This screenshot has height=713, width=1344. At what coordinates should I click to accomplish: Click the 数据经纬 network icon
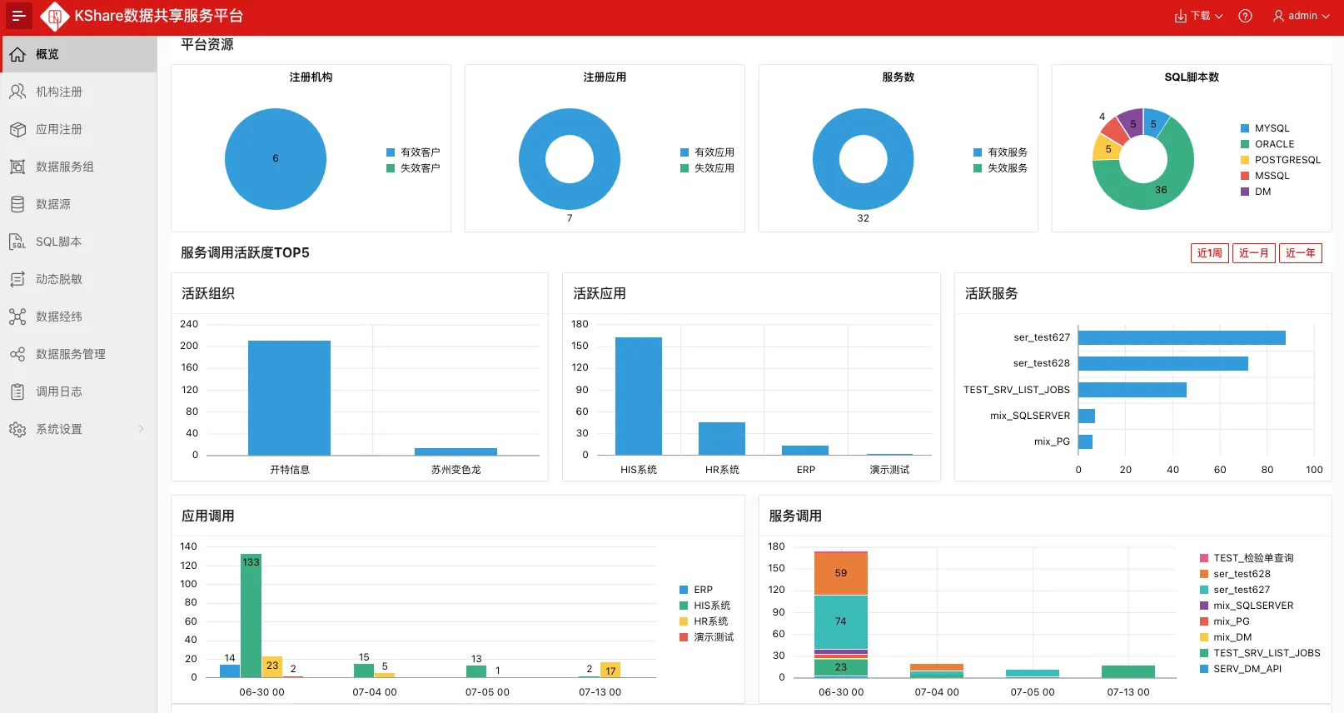(17, 317)
